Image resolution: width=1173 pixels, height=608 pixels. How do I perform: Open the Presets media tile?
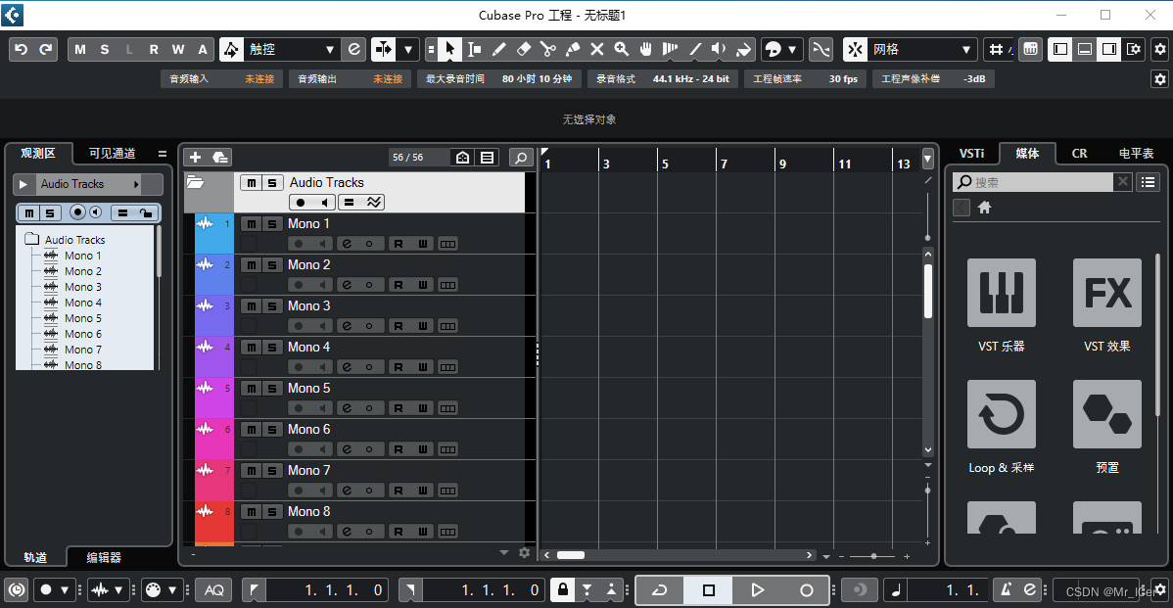click(1107, 413)
